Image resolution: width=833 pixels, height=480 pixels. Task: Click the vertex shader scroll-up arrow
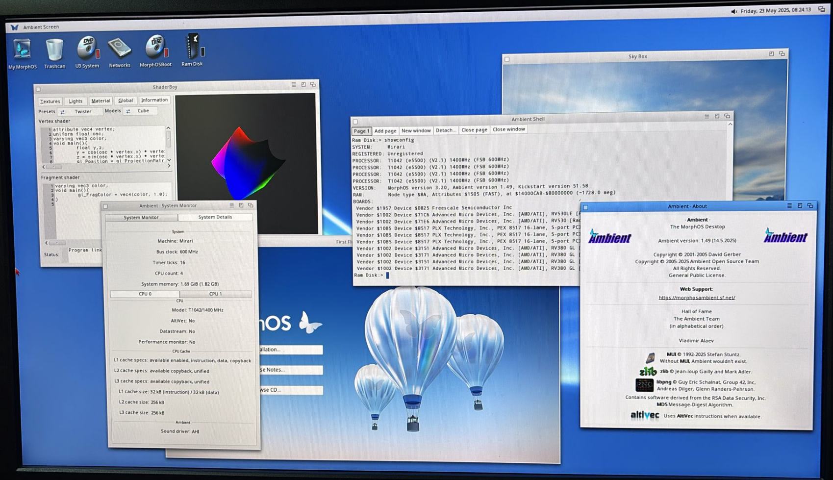coord(169,128)
